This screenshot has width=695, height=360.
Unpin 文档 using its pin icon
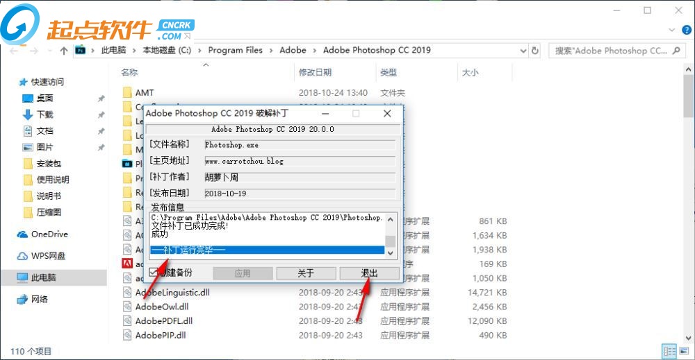(x=101, y=131)
